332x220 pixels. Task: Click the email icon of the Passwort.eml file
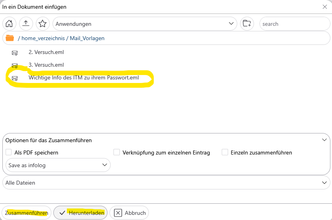(x=15, y=78)
